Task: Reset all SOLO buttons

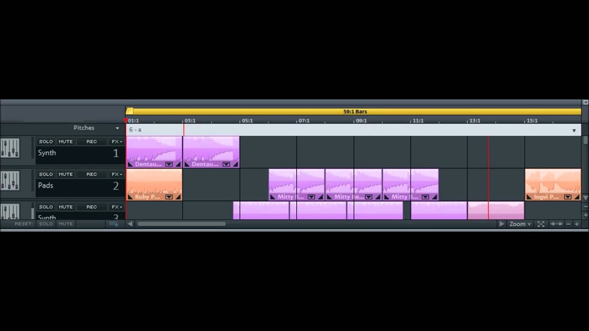Action: point(46,224)
